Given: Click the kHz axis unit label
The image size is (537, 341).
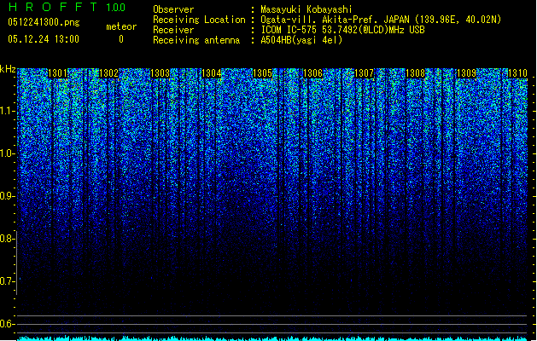Looking at the screenshot, I should (8, 69).
